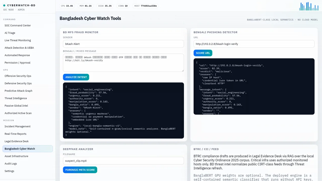Open Live Threat Monitoring page
322x181 pixels.
pyautogui.click(x=28, y=40)
